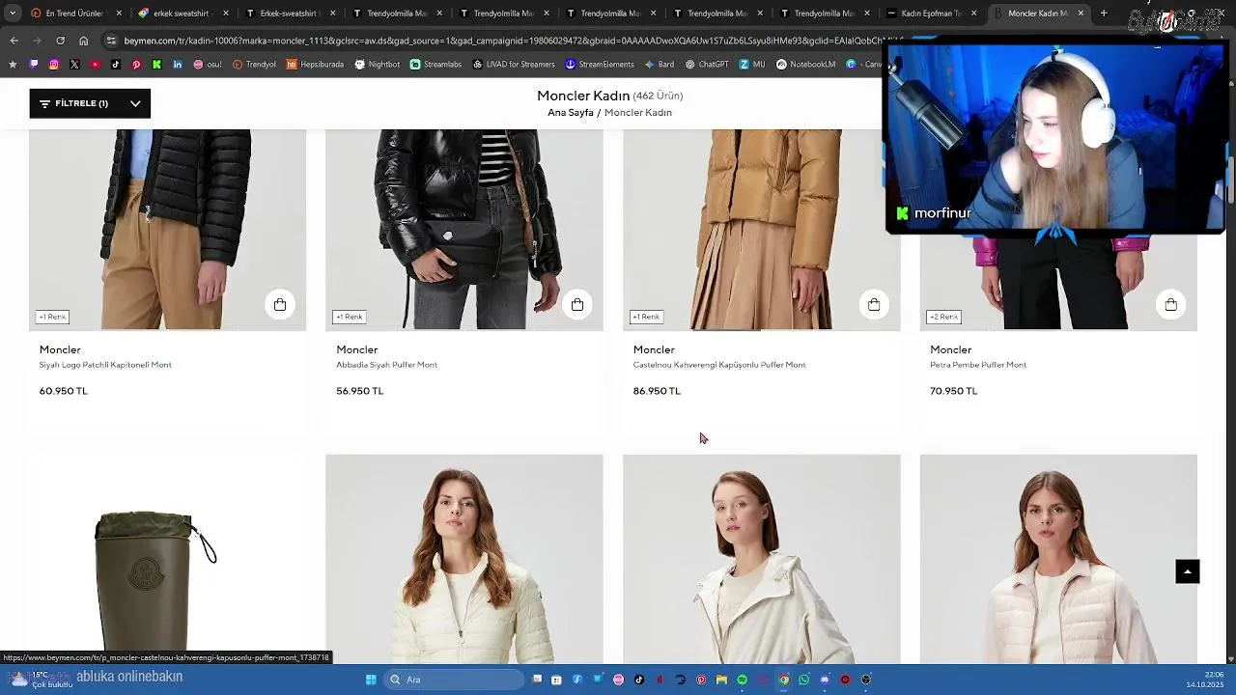Viewport: 1236px width, 695px height.
Task: Open the new tab plus button
Action: pyautogui.click(x=1104, y=14)
